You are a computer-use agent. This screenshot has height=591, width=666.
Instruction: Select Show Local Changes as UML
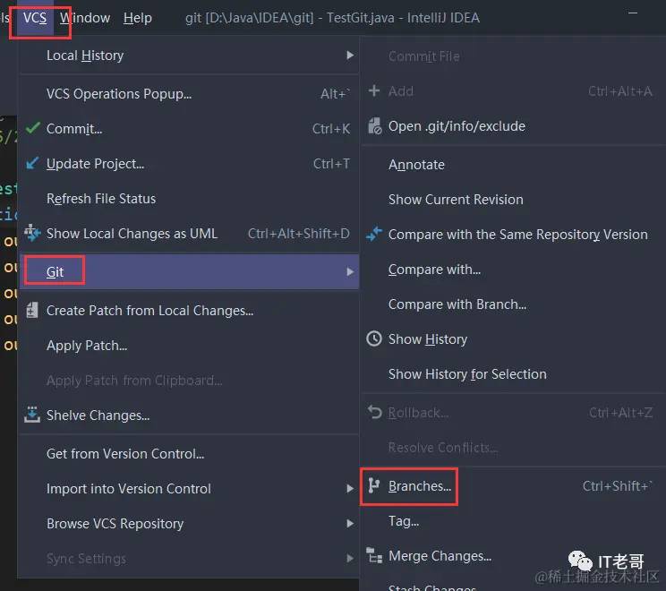tap(190, 233)
